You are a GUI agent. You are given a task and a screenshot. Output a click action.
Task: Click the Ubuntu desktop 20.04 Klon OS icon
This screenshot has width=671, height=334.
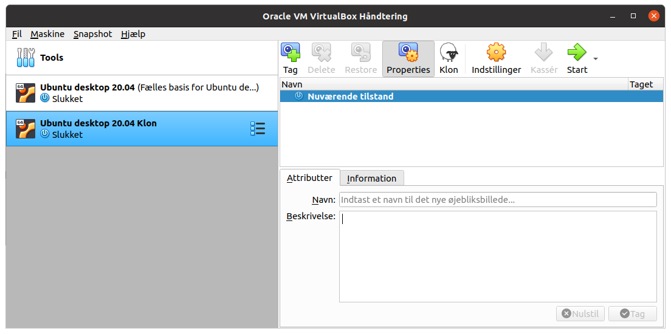(26, 129)
